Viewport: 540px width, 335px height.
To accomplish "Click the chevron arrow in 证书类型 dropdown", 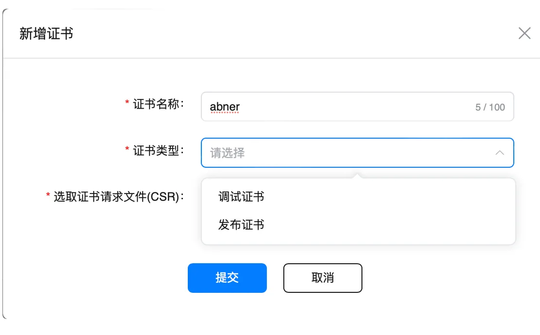I will [x=499, y=153].
